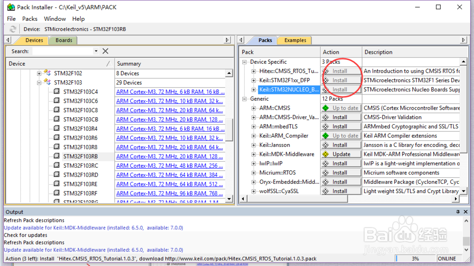Click the right pane tab scroll left arrow

(x=241, y=40)
